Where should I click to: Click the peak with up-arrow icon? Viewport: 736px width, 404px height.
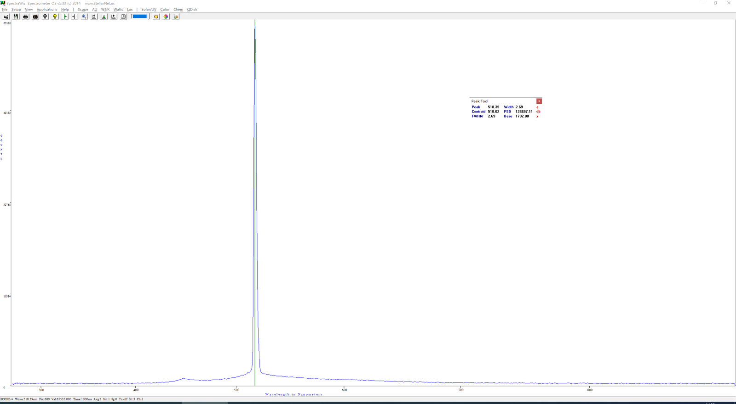coord(114,17)
